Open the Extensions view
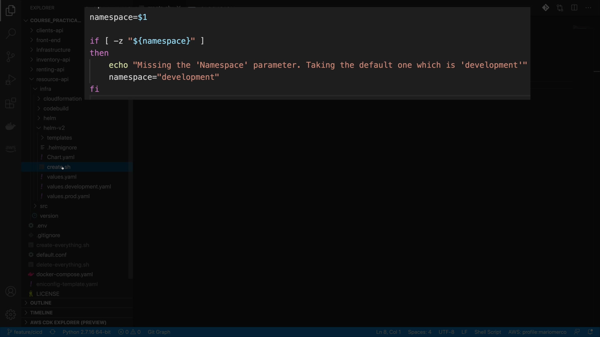 tap(11, 103)
